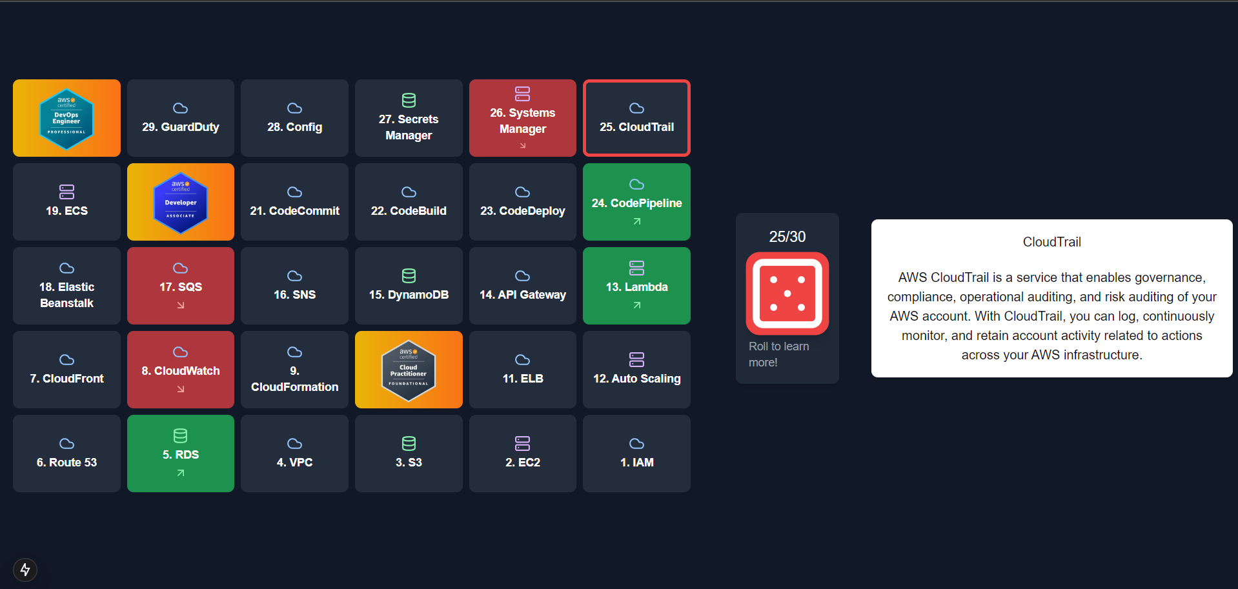Click the server icon on Lambda tile
The width and height of the screenshot is (1238, 589).
pyautogui.click(x=637, y=268)
